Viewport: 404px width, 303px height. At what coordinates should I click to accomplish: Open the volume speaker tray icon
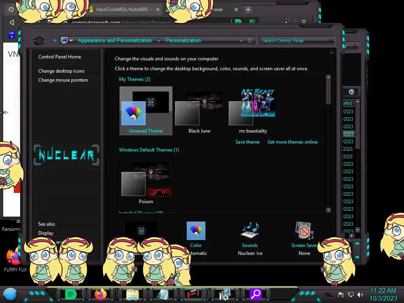point(360,295)
